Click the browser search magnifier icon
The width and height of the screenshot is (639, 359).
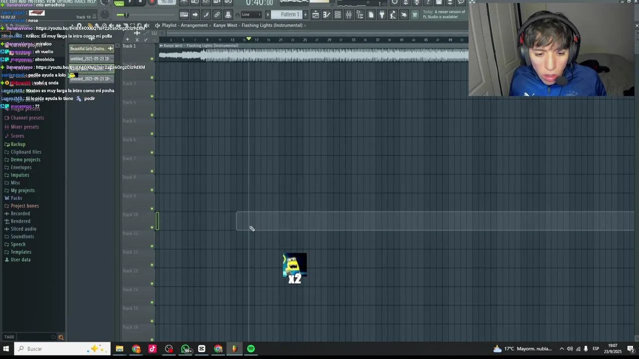(x=61, y=338)
